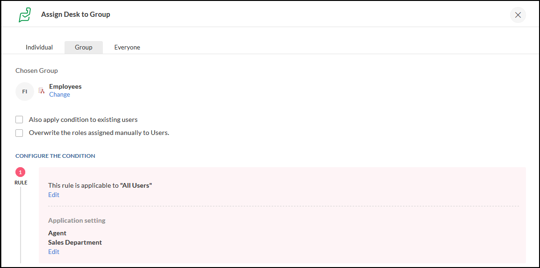Click the Sales Department entry

(75, 242)
